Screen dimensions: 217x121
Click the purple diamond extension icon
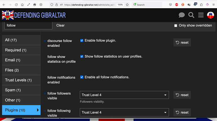(x=207, y=5)
